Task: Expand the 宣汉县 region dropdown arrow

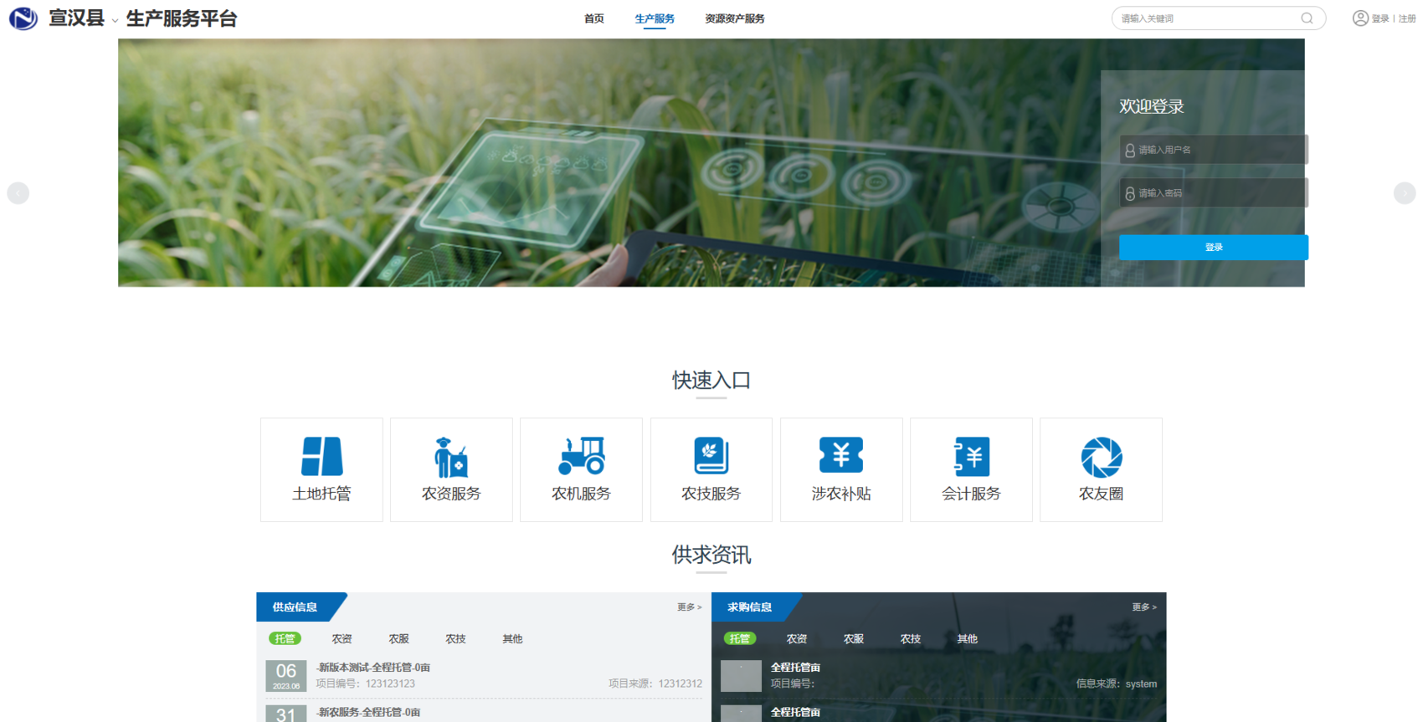Action: [x=115, y=20]
